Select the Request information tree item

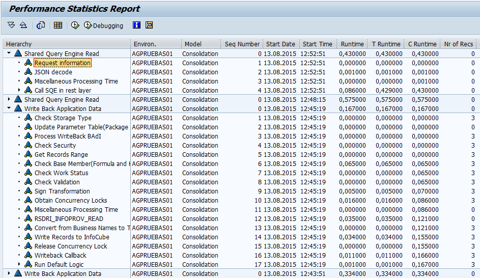click(63, 63)
